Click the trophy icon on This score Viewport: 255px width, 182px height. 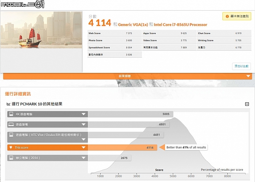point(11,148)
